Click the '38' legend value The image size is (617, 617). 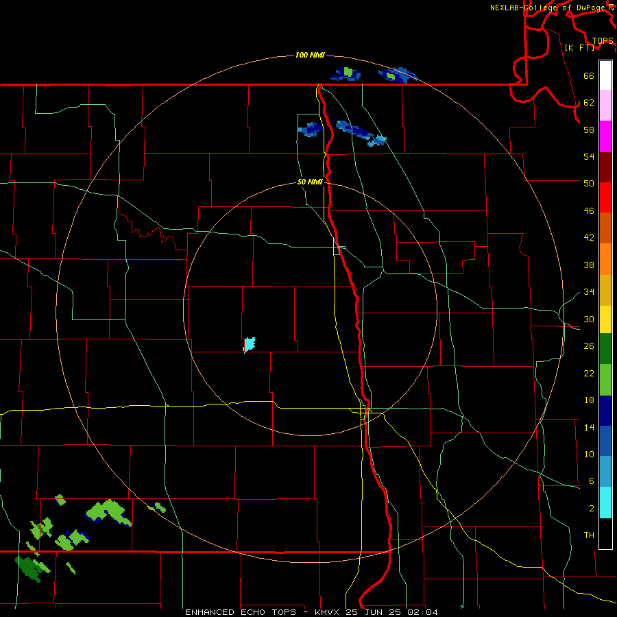click(589, 265)
